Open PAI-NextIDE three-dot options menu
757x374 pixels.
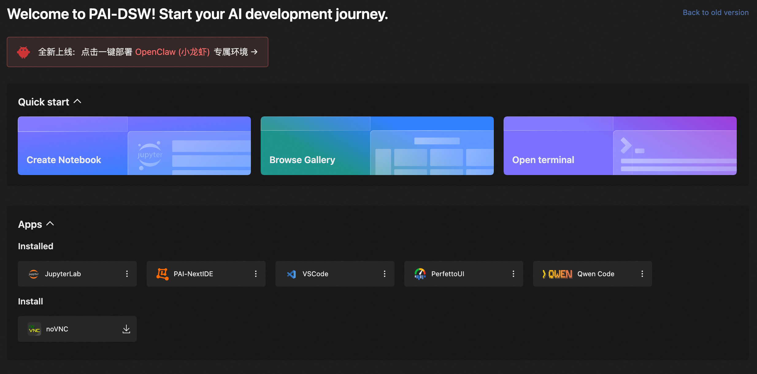point(256,274)
